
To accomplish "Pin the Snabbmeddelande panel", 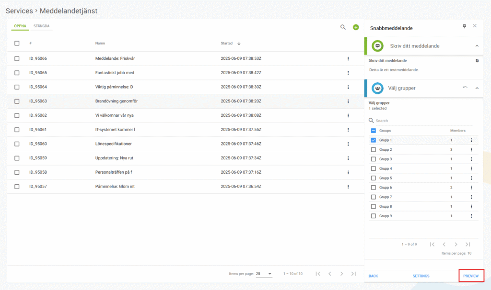I will 464,26.
